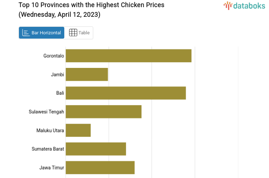Switch to the Table view

pos(79,33)
